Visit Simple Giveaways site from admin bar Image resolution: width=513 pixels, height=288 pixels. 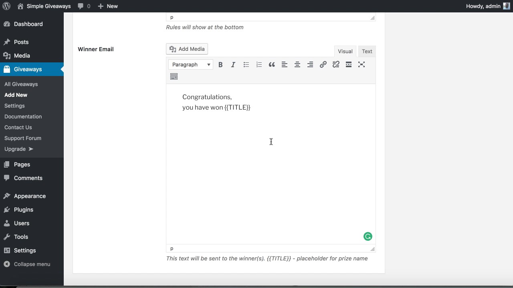[44, 6]
